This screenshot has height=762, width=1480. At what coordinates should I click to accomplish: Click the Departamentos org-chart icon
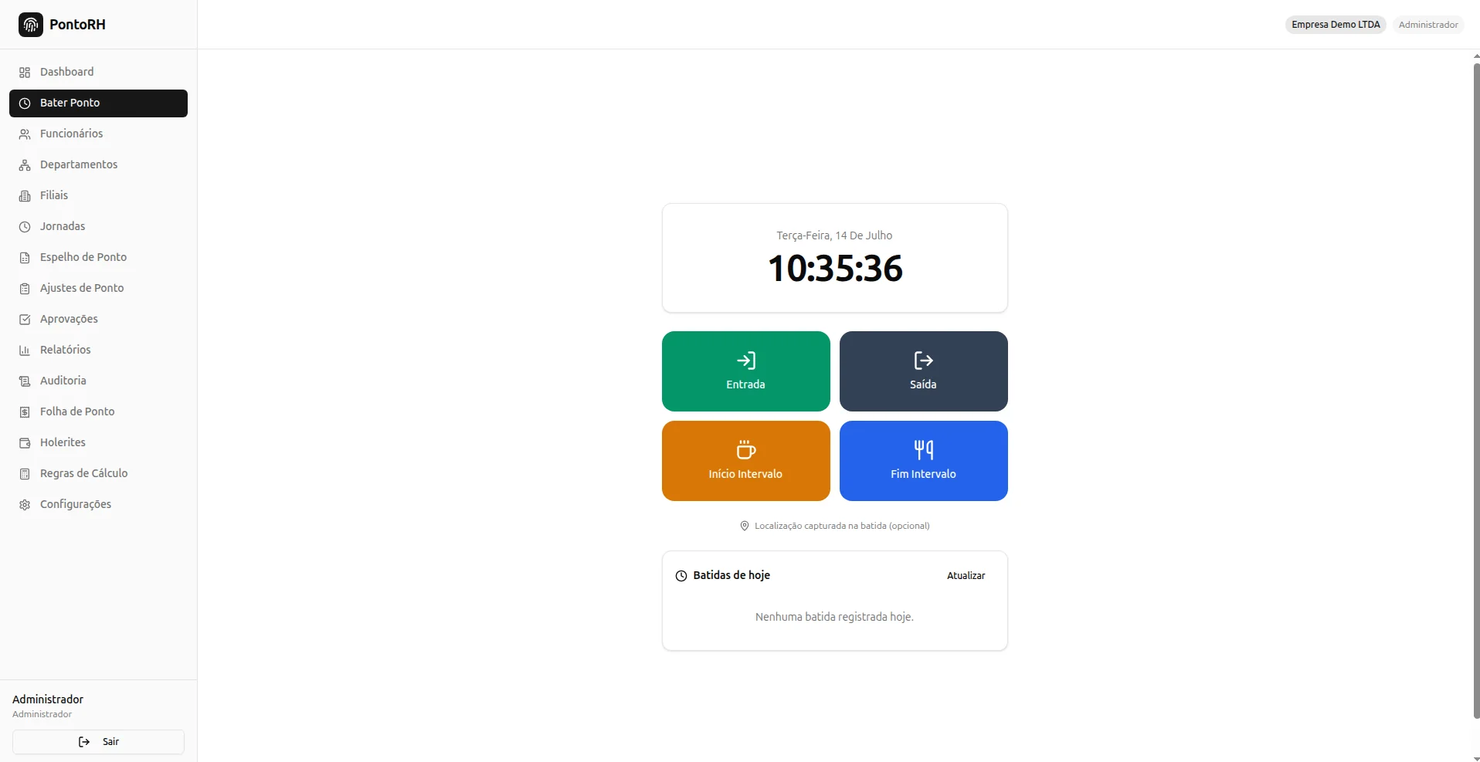click(25, 164)
